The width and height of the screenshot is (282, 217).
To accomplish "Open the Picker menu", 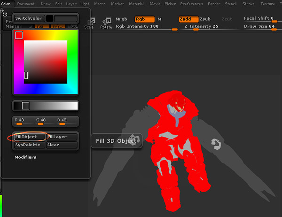I will [x=170, y=4].
